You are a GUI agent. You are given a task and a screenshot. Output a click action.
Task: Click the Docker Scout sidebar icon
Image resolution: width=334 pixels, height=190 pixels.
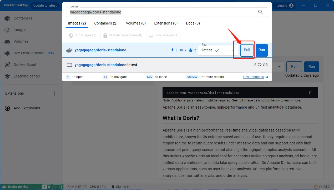(7, 65)
